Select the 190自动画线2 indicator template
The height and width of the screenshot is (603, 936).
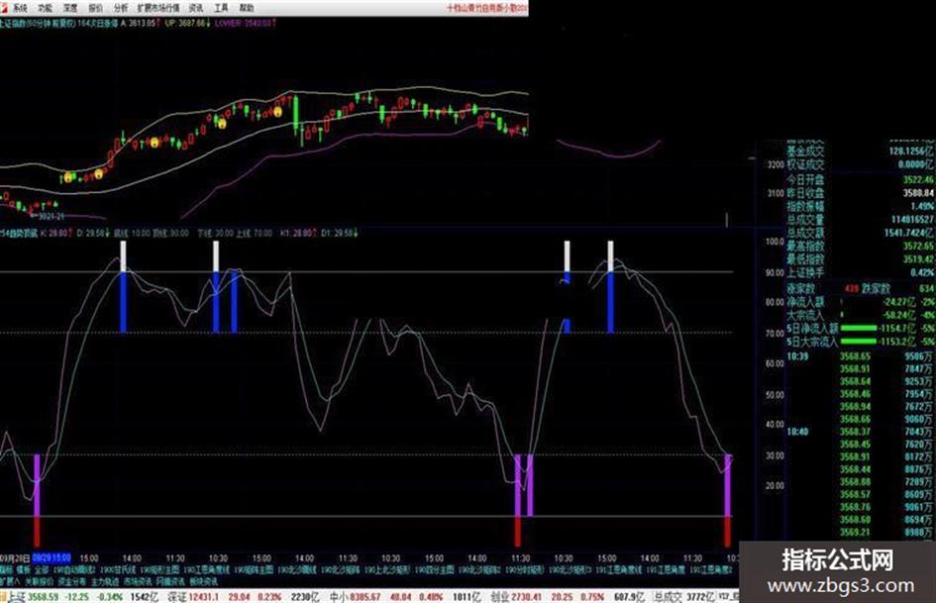[74, 569]
